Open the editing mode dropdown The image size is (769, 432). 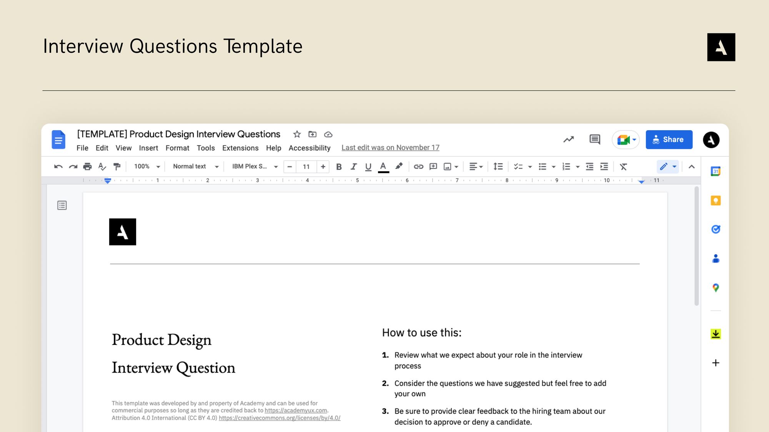(667, 166)
